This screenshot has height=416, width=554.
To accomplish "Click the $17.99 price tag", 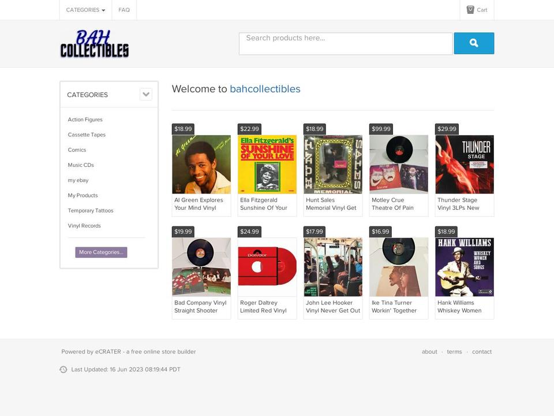I will coord(315,232).
